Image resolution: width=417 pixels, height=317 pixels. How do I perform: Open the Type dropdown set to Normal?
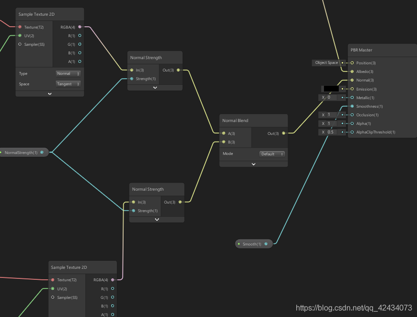point(68,73)
